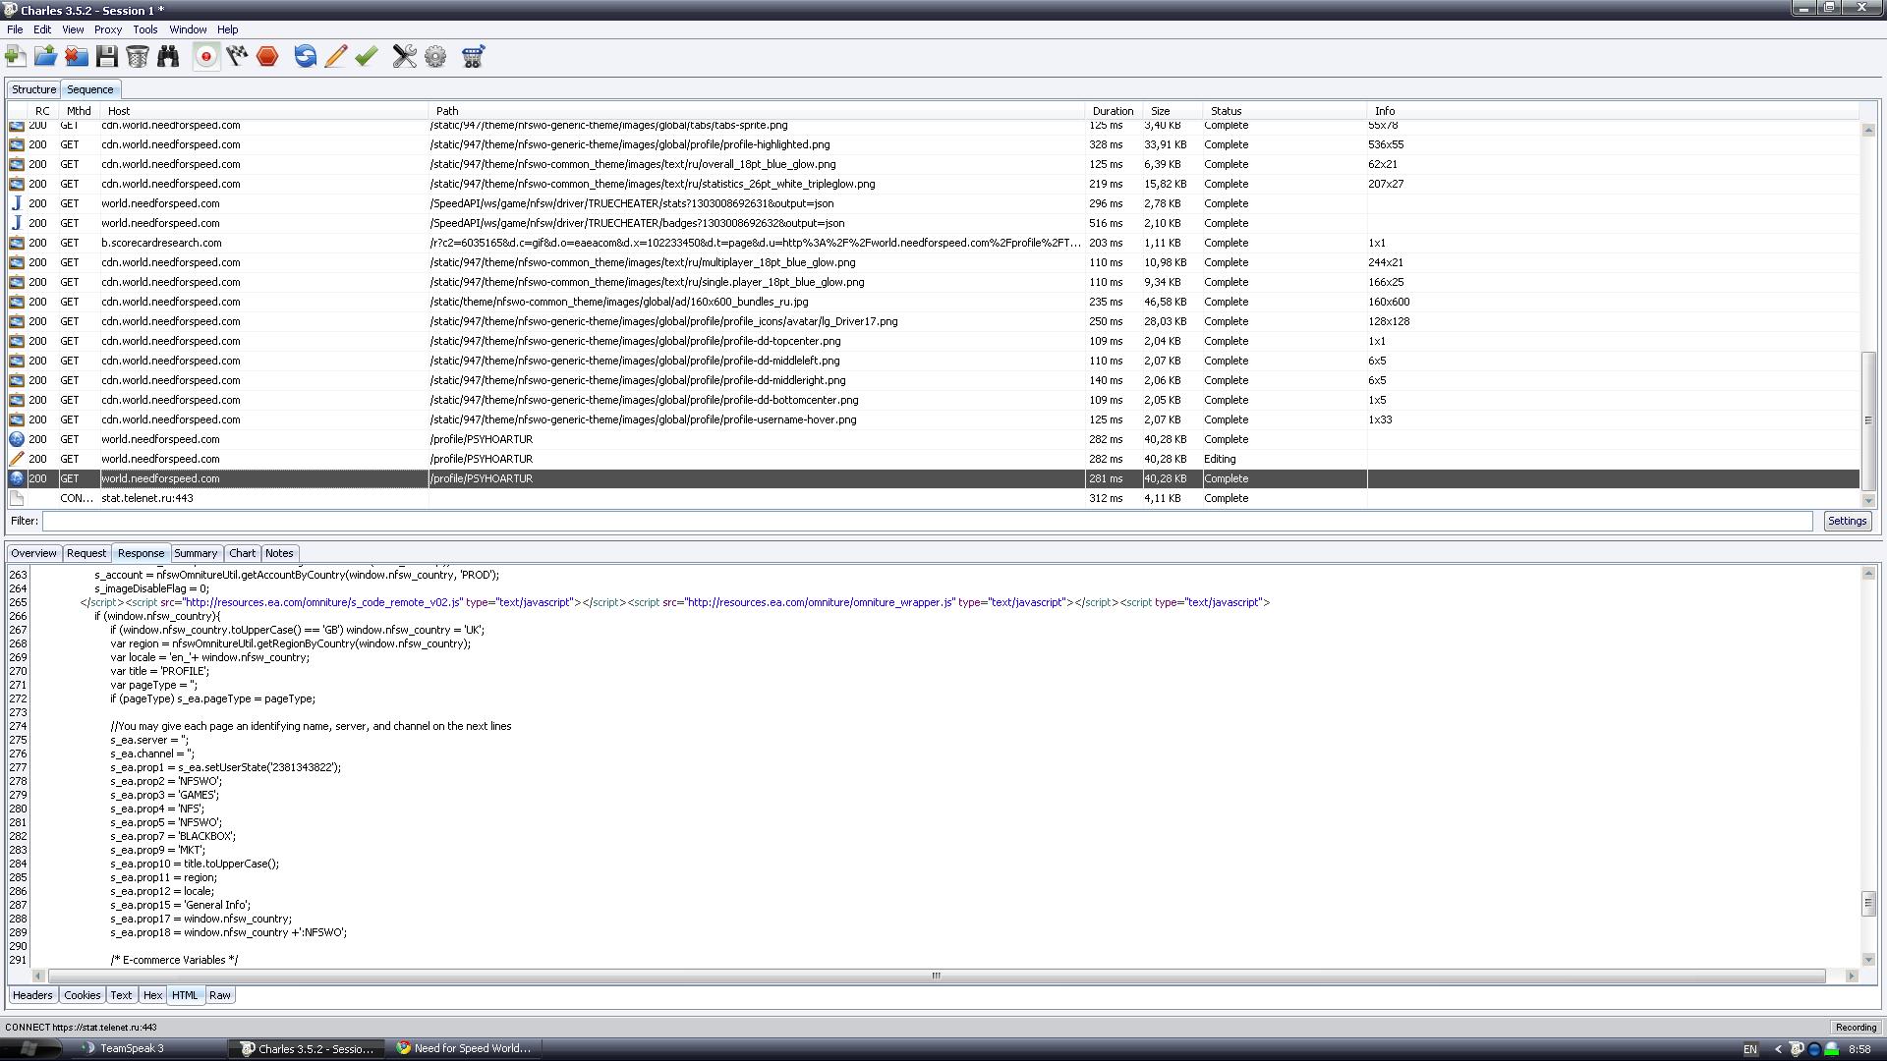The height and width of the screenshot is (1061, 1887).
Task: Switch to the Structure tab
Action: point(33,89)
